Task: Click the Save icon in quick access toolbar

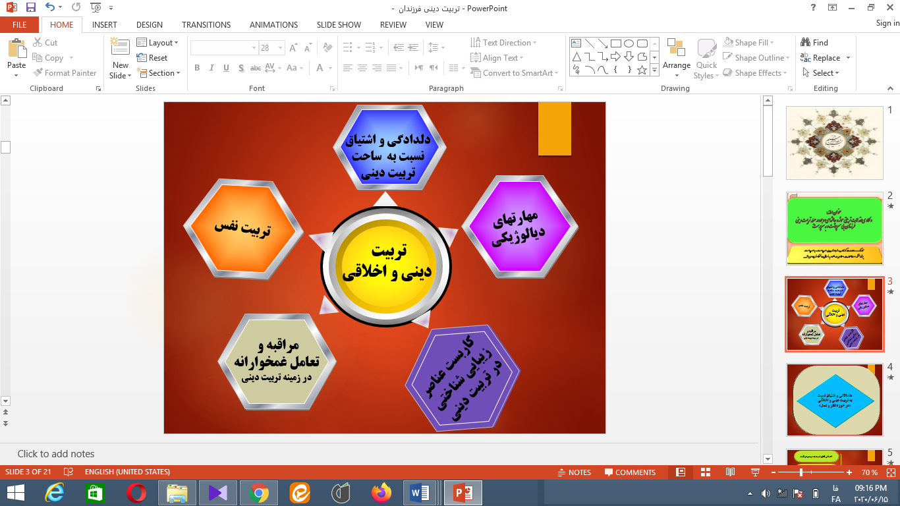Action: click(x=31, y=8)
